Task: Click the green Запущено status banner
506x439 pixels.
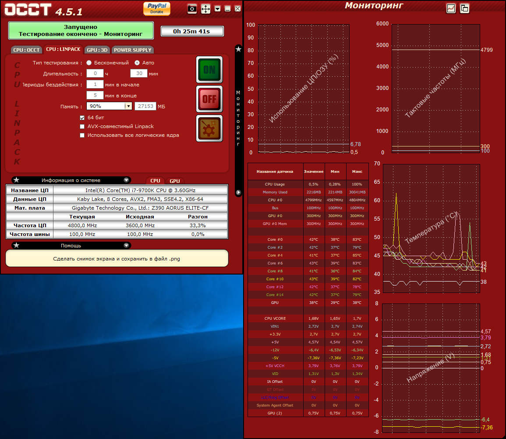Action: point(81,30)
